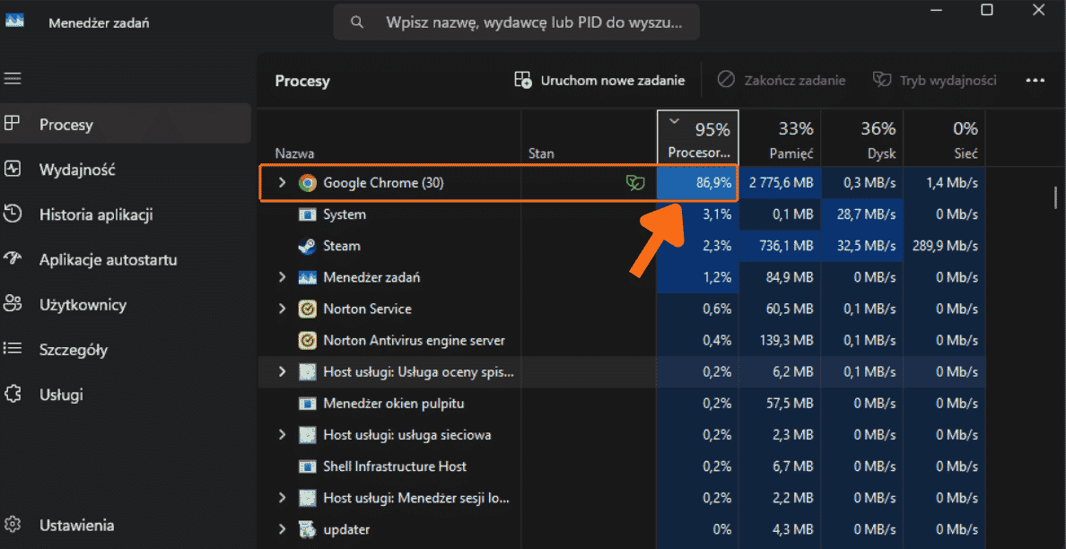Click System's 28,7 MB/s disk value

[866, 214]
